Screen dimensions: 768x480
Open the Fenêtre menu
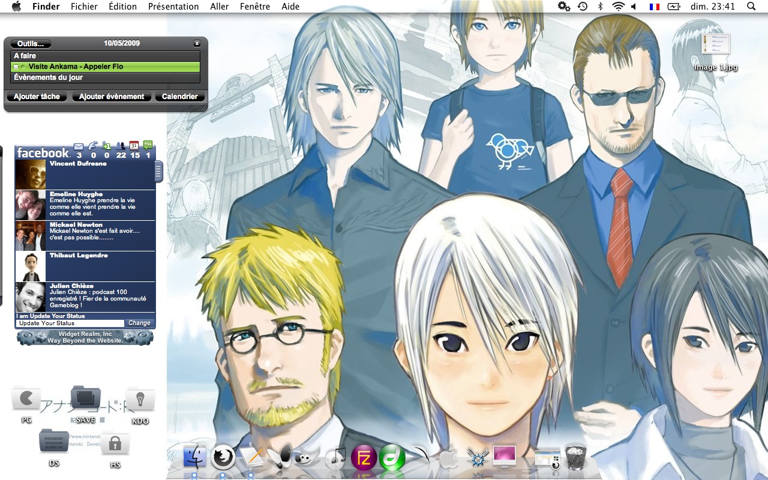pyautogui.click(x=255, y=7)
